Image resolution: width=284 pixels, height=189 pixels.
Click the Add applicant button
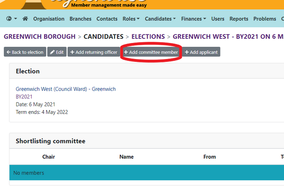(201, 52)
